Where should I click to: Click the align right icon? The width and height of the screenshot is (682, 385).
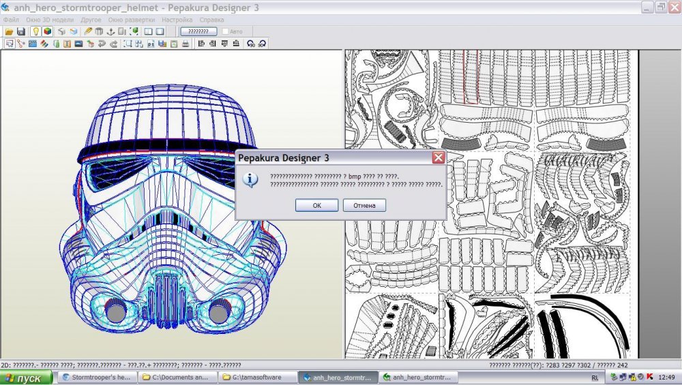pyautogui.click(x=213, y=44)
